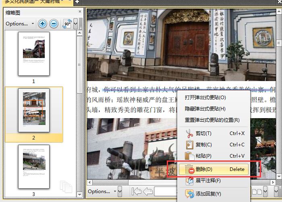Viewport: 282px width, 202px height.
Task: Click reply arrow icon beside 添加回复(Y)
Action: pyautogui.click(x=190, y=194)
